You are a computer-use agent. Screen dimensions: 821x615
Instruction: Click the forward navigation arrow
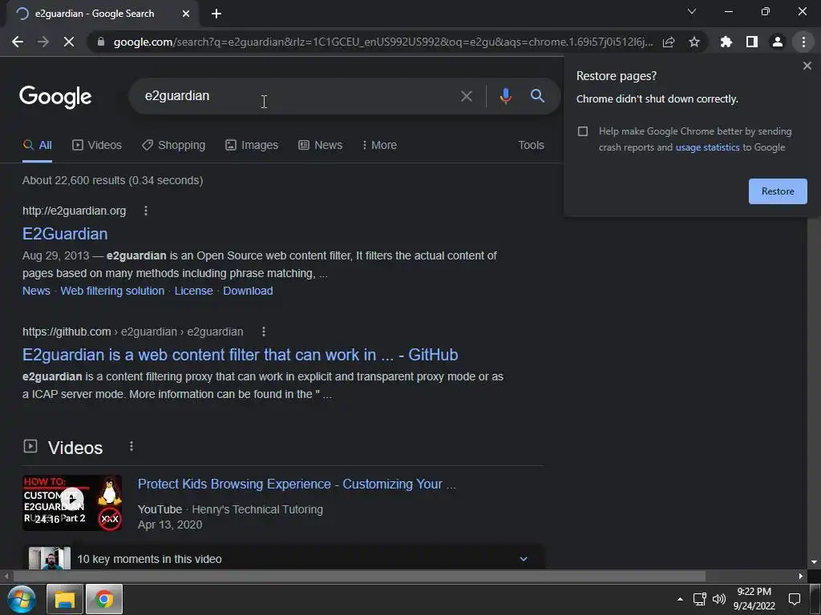pyautogui.click(x=43, y=42)
